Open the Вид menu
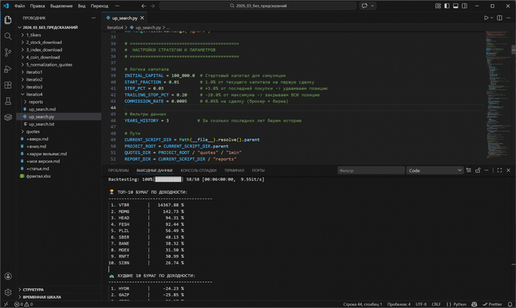516x308 pixels. tap(82, 6)
